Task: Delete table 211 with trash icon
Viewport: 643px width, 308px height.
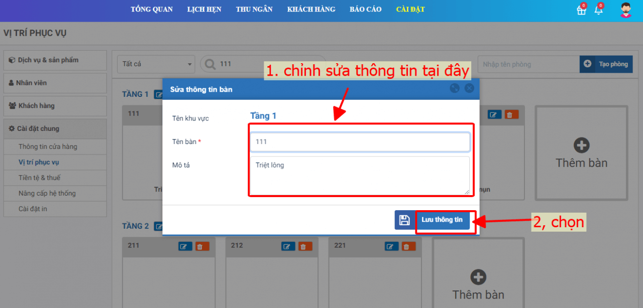Action: click(202, 246)
